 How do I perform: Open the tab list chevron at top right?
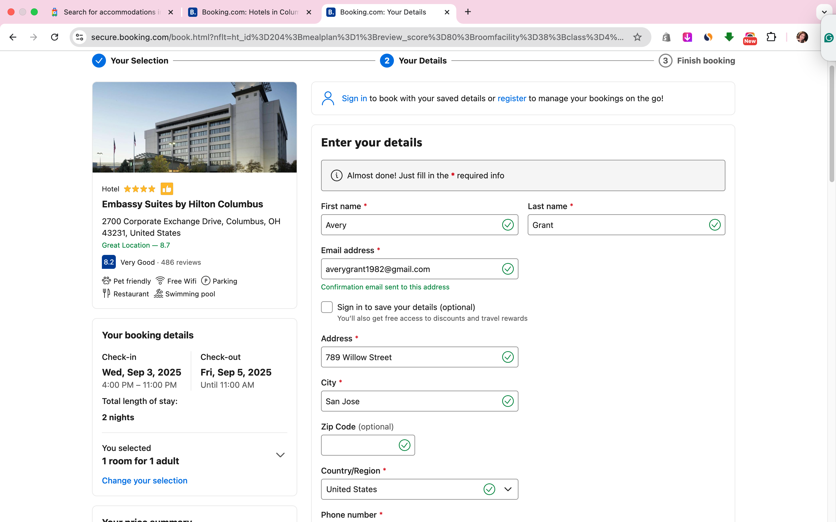coord(824,12)
